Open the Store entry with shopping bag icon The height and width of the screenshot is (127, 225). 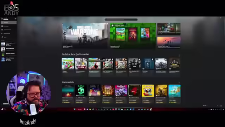[x=8, y=37]
